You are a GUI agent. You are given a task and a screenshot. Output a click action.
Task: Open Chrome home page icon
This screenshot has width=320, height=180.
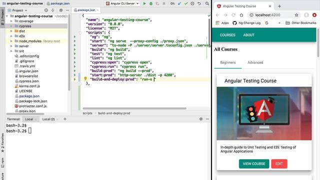(241, 15)
